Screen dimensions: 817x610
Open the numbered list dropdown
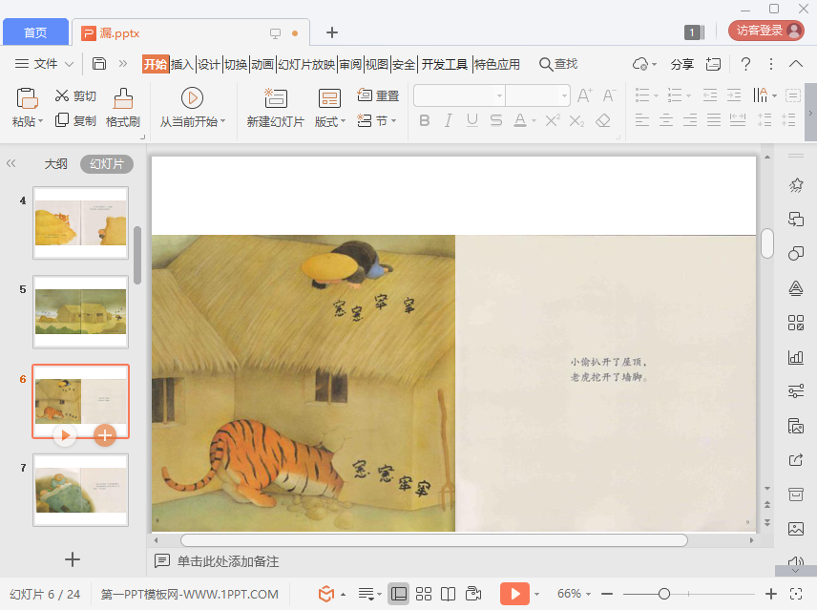688,95
